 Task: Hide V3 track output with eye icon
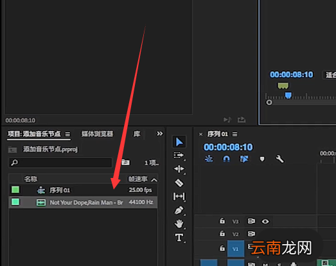click(265, 221)
